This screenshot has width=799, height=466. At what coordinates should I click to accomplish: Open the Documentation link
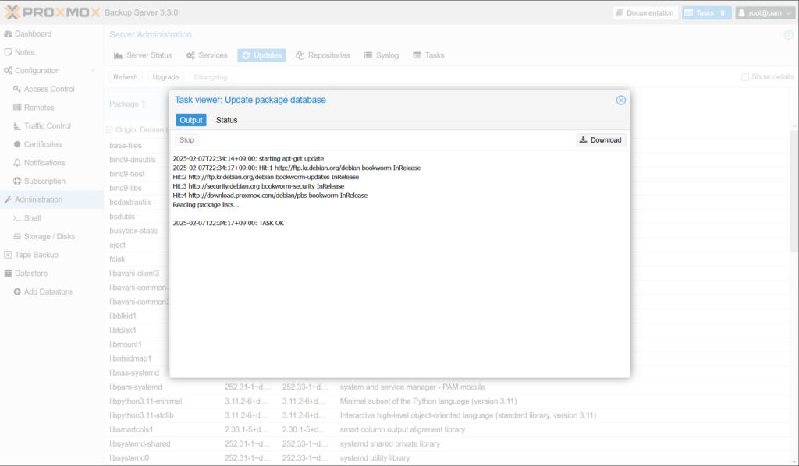(x=645, y=13)
